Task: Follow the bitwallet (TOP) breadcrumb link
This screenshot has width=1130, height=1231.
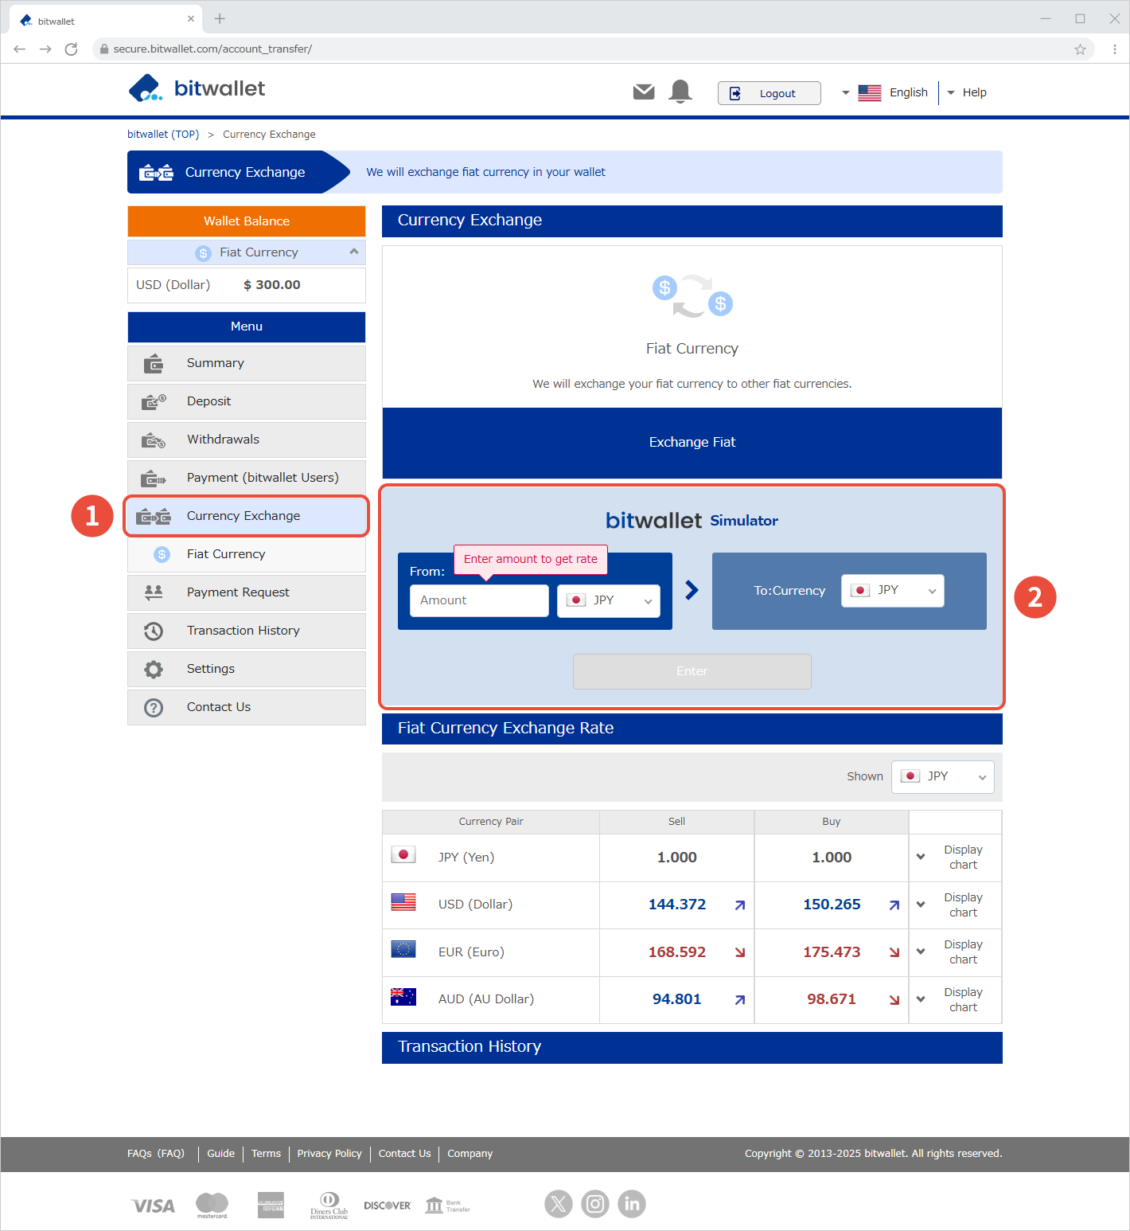Action: (163, 134)
